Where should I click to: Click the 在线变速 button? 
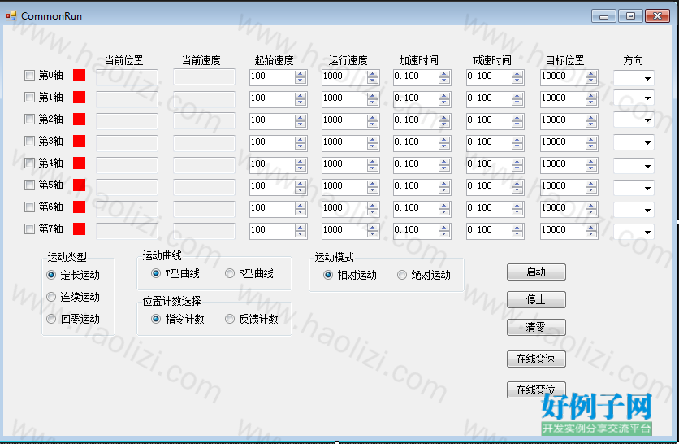click(x=536, y=359)
